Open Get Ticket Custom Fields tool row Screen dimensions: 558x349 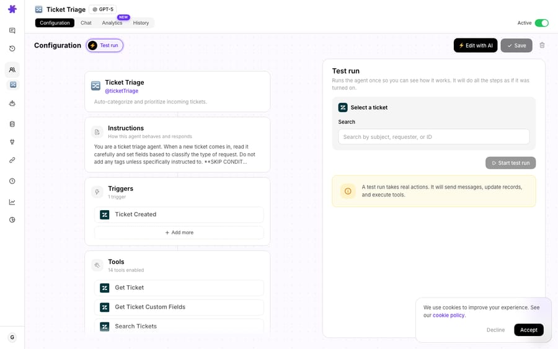point(179,307)
